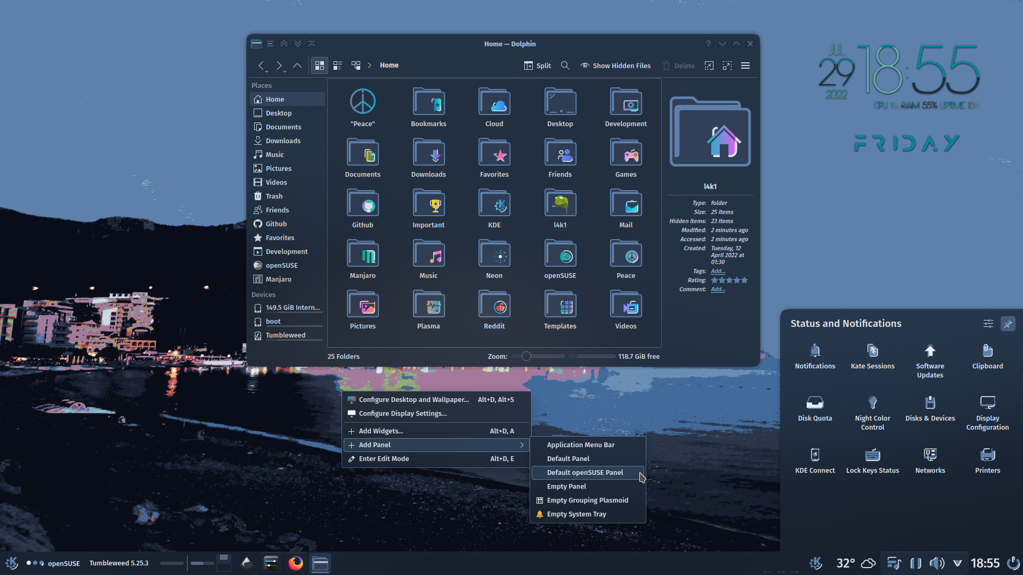Viewport: 1023px width, 575px height.
Task: Open Disk Quota tray entry
Action: pyautogui.click(x=815, y=409)
